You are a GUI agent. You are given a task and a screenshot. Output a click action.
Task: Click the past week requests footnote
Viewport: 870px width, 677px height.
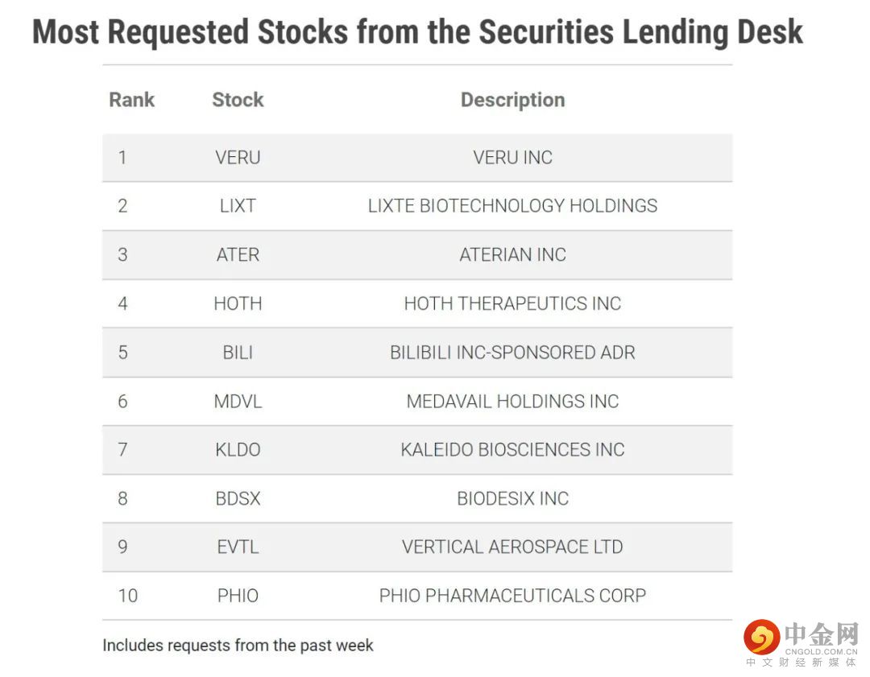click(x=238, y=645)
